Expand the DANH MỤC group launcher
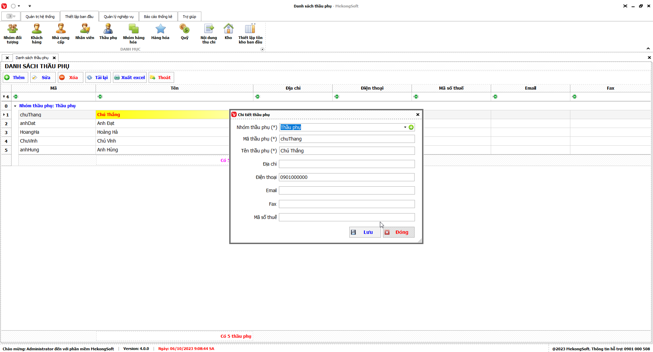Viewport: 653px width, 352px height. point(262,49)
